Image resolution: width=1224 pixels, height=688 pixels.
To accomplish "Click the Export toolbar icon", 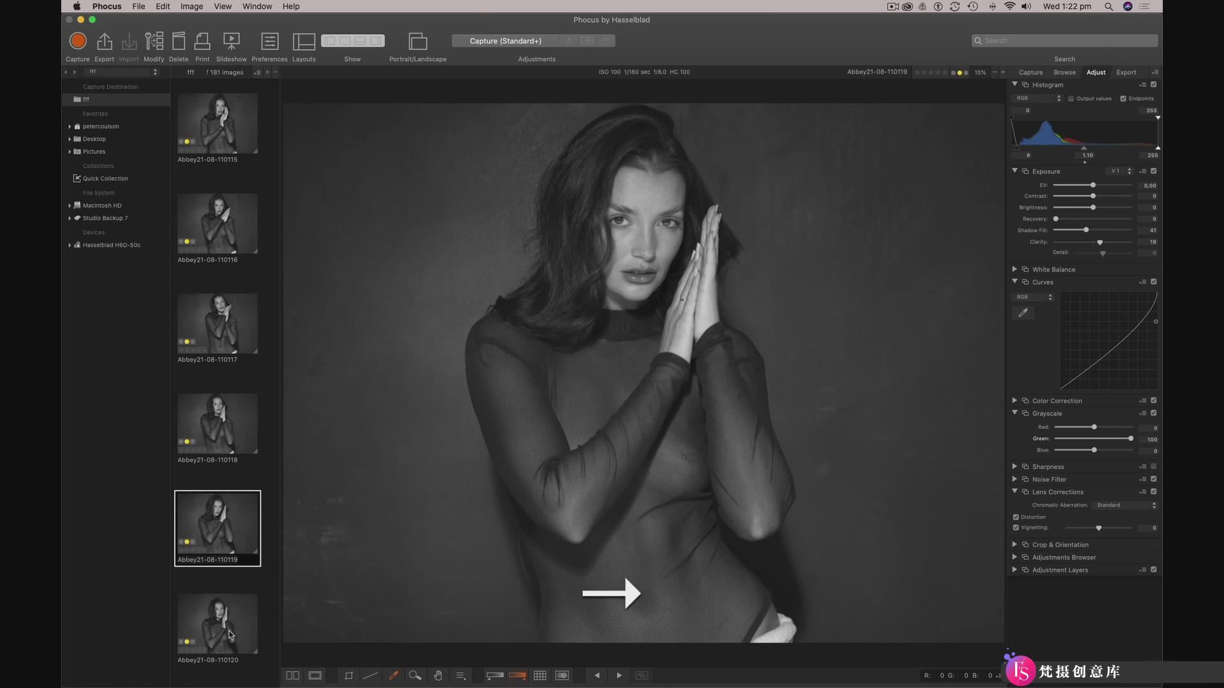I will 105,41.
